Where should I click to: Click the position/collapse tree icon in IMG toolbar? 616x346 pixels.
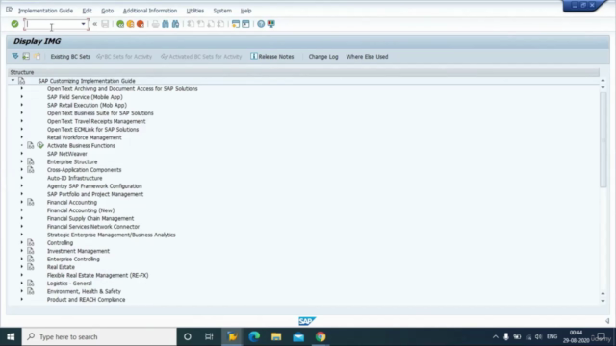pos(26,56)
